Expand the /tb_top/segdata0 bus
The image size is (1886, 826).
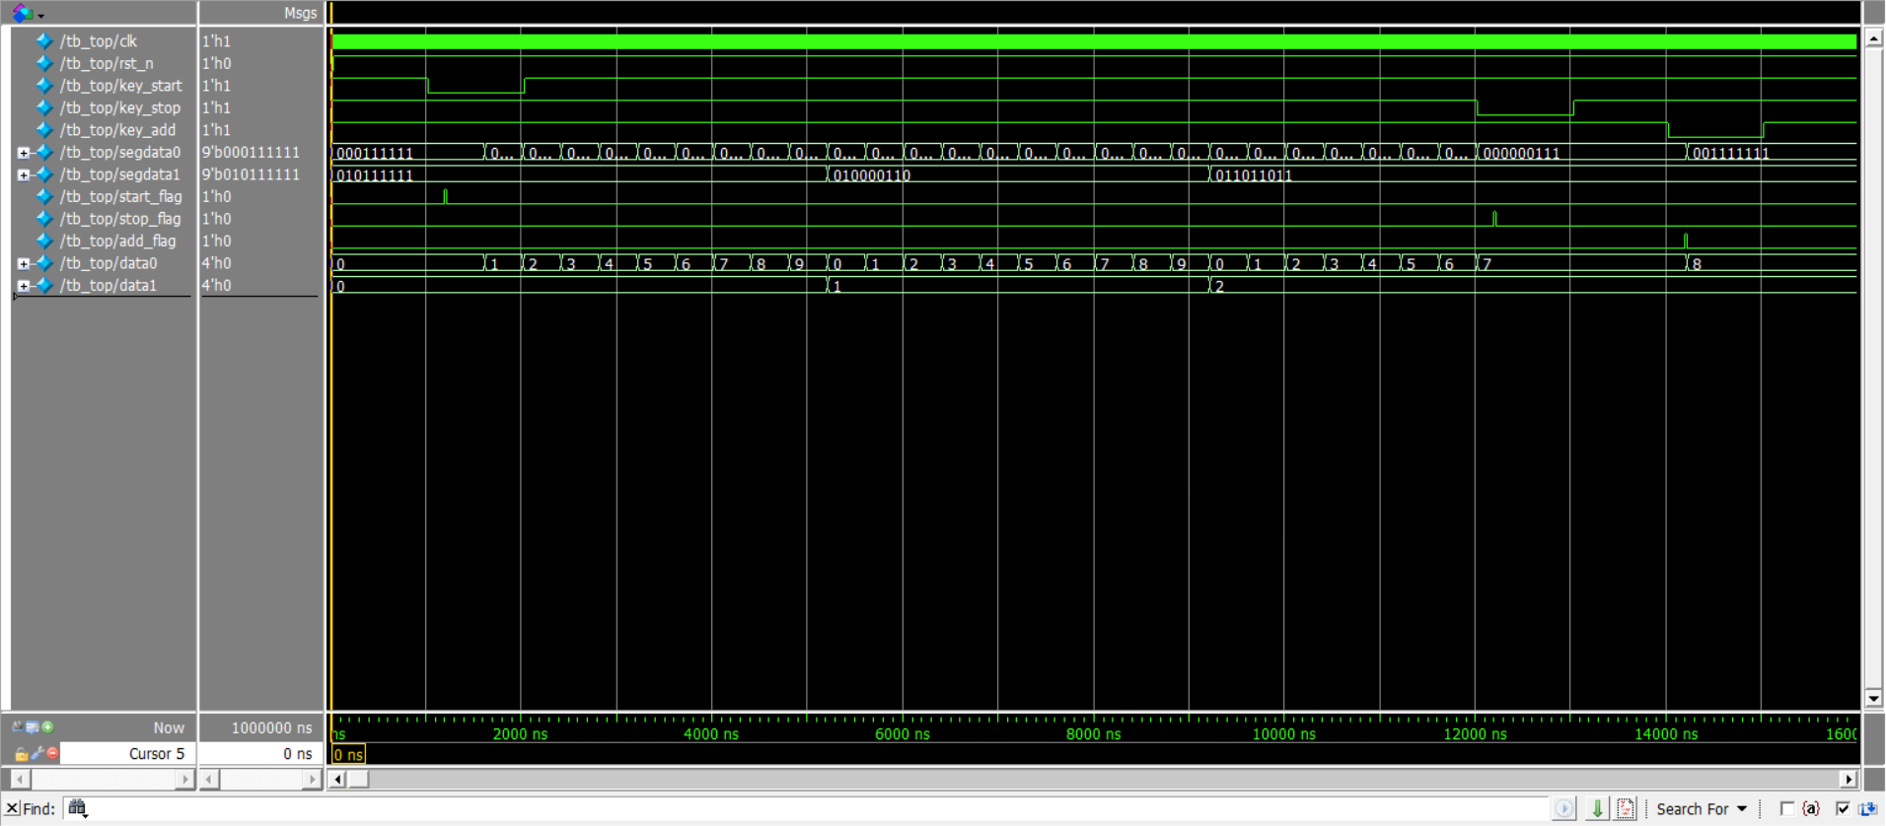(23, 153)
